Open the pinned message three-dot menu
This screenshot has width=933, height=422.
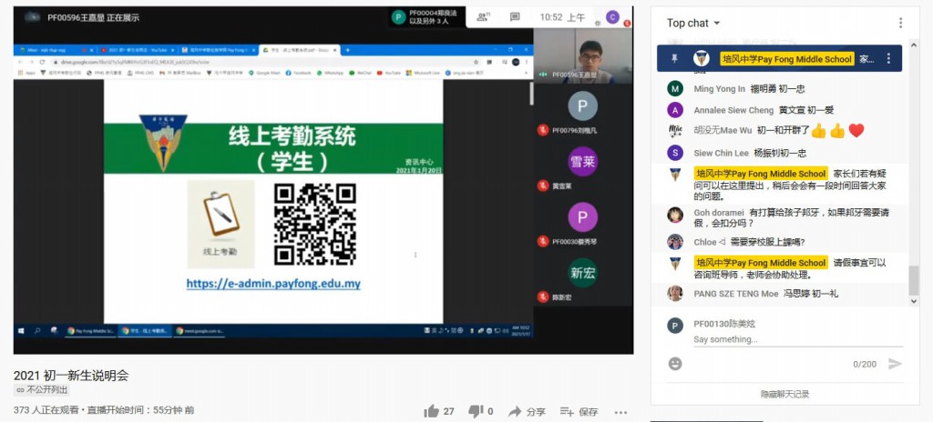pyautogui.click(x=888, y=58)
